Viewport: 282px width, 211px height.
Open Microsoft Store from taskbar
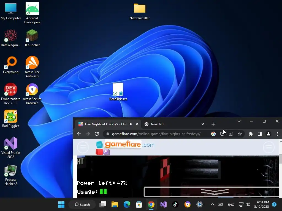pos(139,204)
